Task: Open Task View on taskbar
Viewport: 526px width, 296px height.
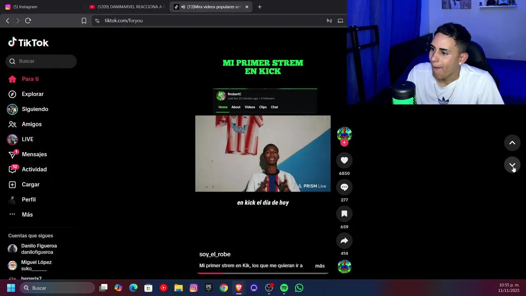Action: pos(104,288)
